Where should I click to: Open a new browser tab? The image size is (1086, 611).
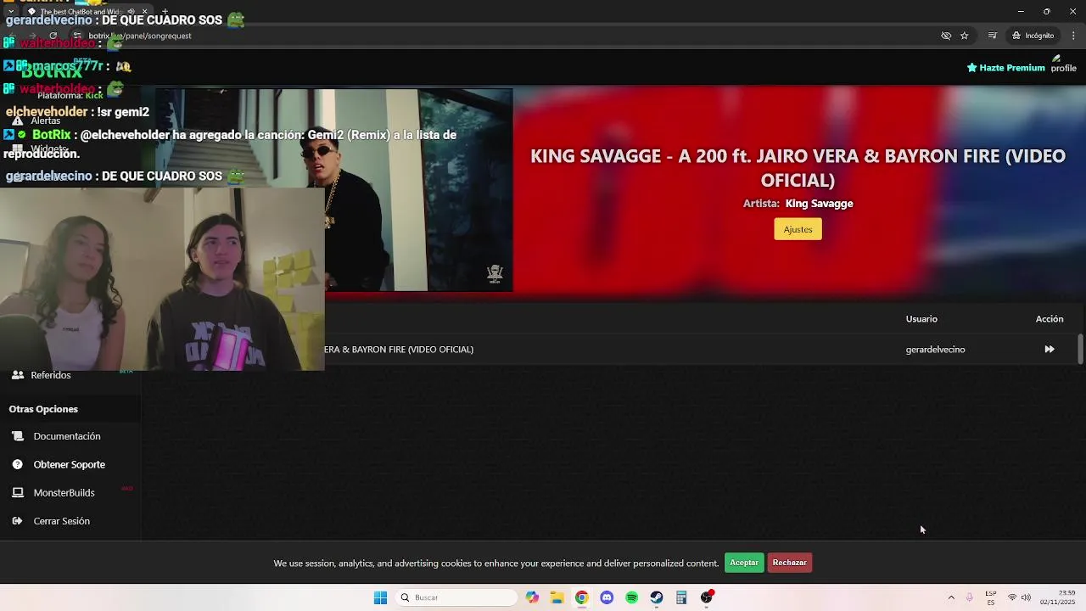pos(165,12)
